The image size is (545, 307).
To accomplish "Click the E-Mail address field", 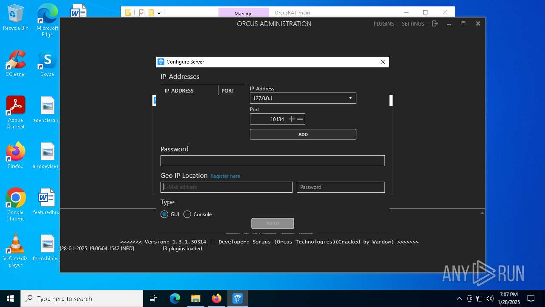I will click(x=227, y=187).
